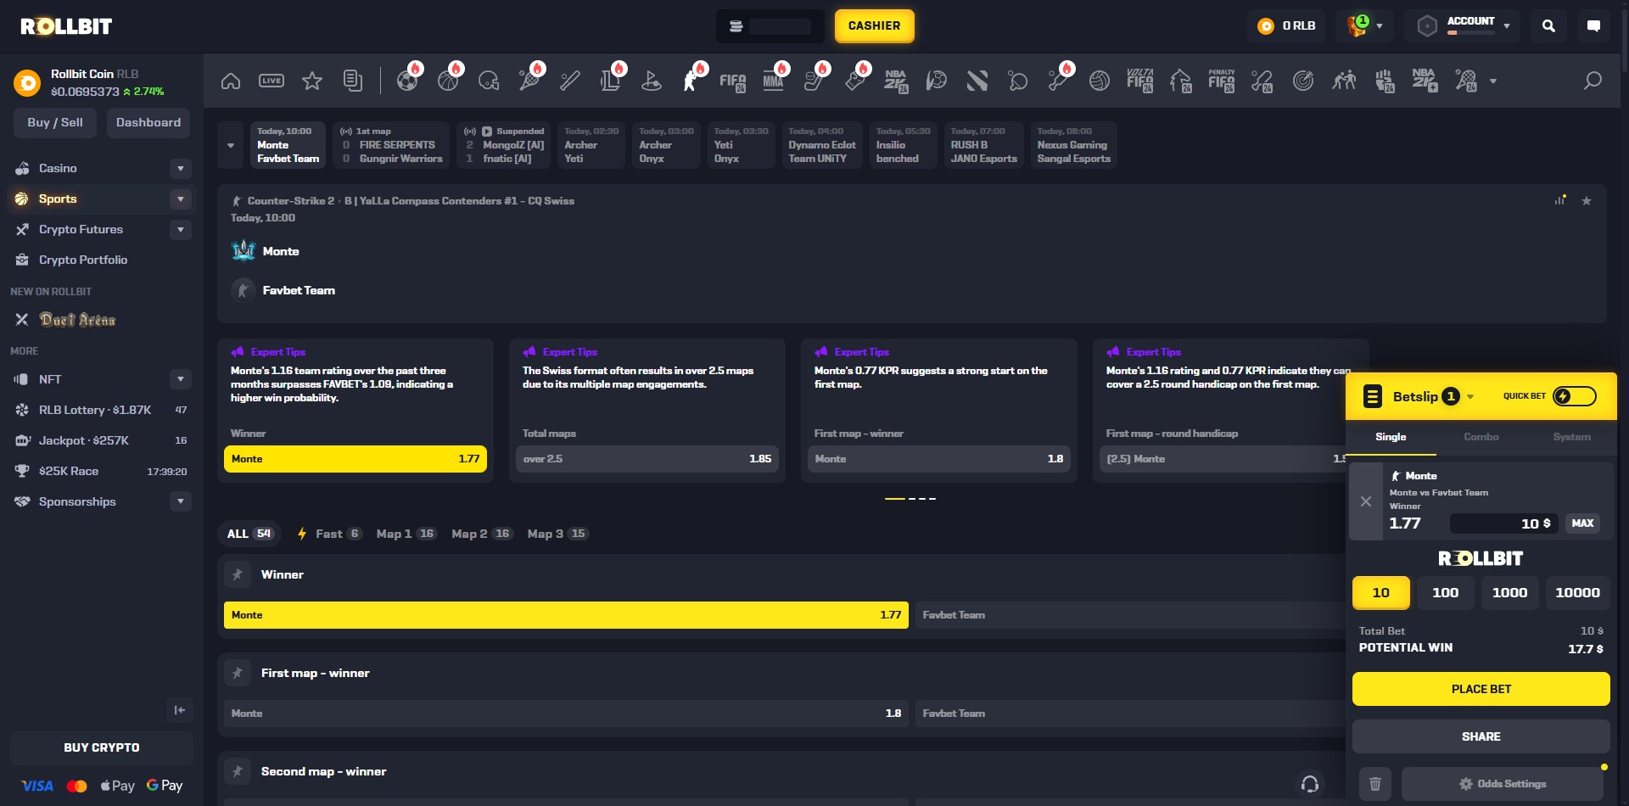Pin the Winner market
Screen dimensions: 1629x806
coord(238,574)
